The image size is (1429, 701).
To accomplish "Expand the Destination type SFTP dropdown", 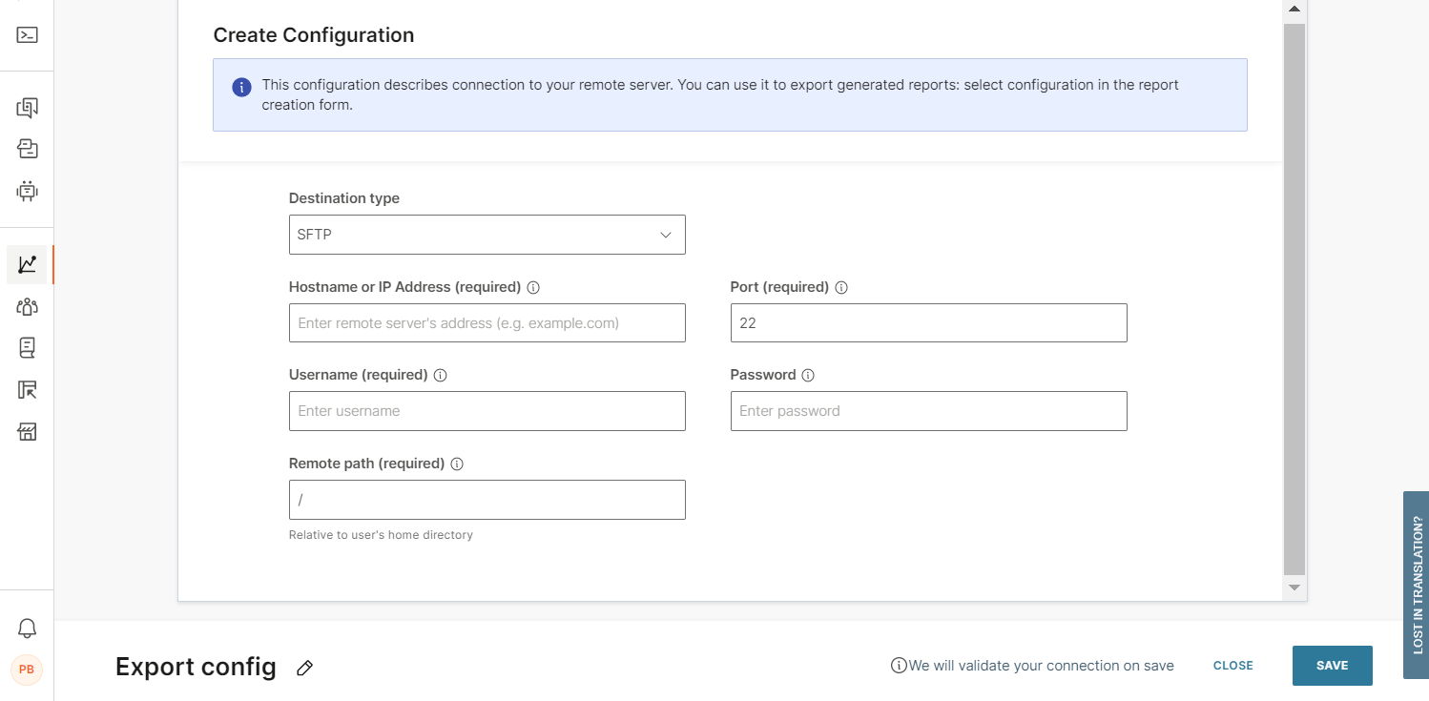I will [x=487, y=235].
